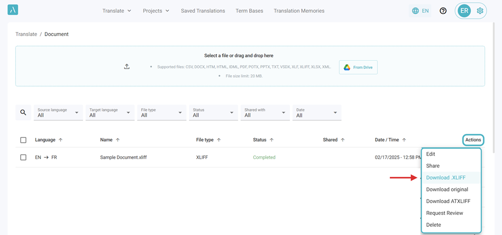Open the help question mark icon
Viewport: 502px width, 235px height.
(x=443, y=11)
